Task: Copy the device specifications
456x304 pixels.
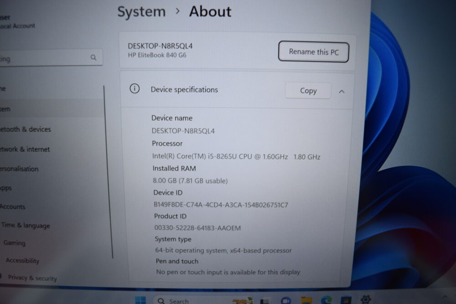Action: 308,91
